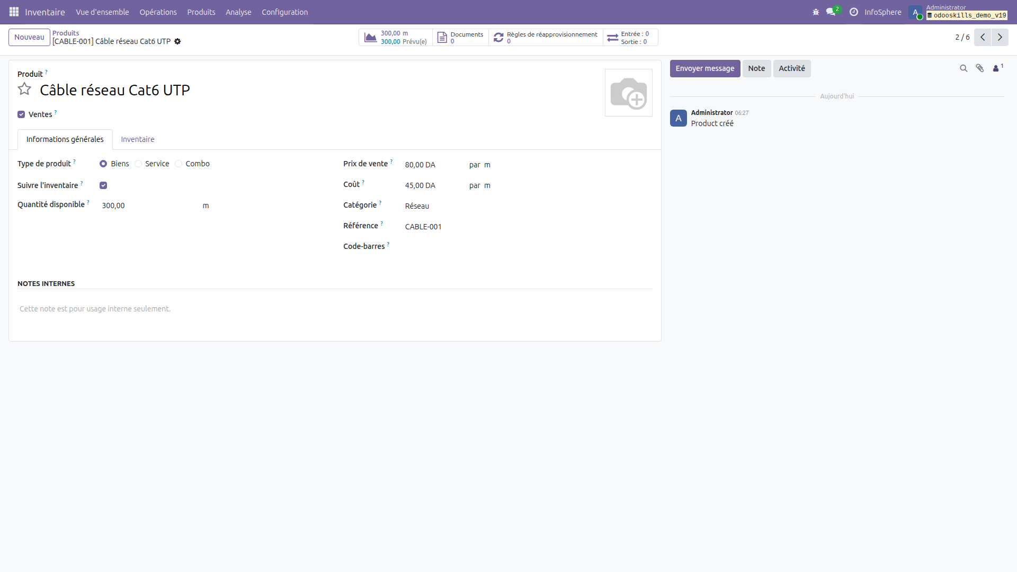Switch to the 'Inventaire' tab
This screenshot has height=572, width=1017.
[137, 139]
